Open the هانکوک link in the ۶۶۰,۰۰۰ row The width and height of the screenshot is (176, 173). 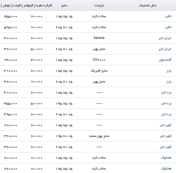[x=166, y=169]
